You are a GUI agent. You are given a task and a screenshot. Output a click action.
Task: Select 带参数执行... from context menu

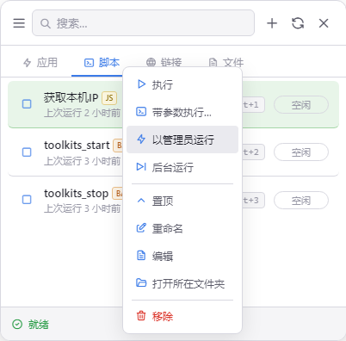coord(182,112)
